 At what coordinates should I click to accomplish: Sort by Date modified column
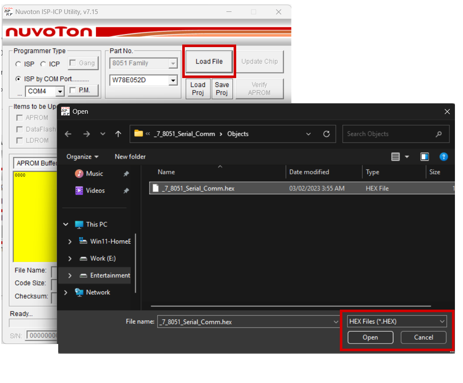tap(309, 172)
